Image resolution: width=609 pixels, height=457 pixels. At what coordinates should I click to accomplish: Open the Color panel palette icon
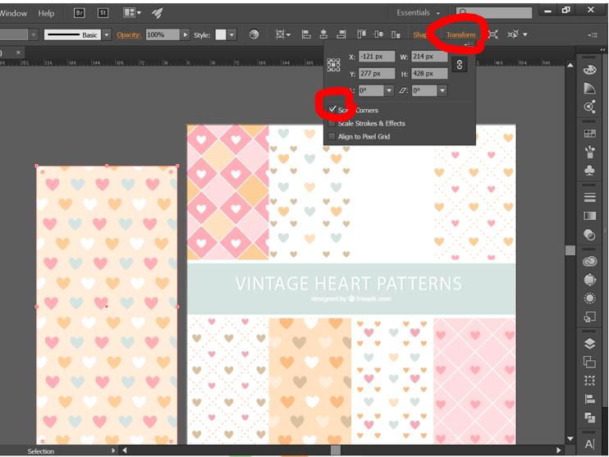(589, 68)
